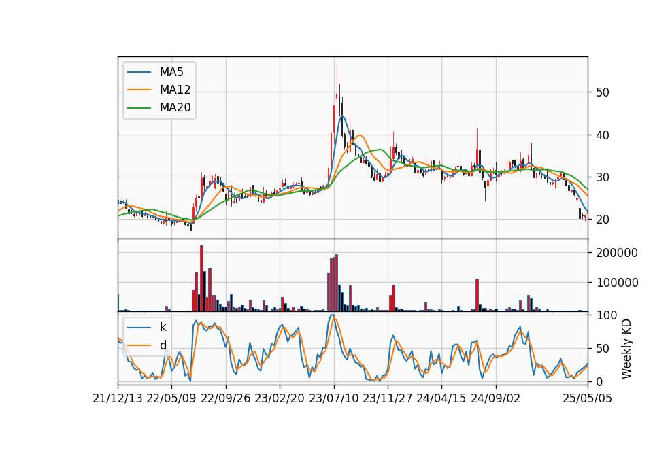Click the price axis value 50

point(603,92)
